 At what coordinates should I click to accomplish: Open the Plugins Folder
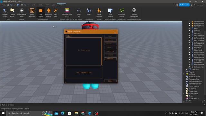[x=12, y=13]
